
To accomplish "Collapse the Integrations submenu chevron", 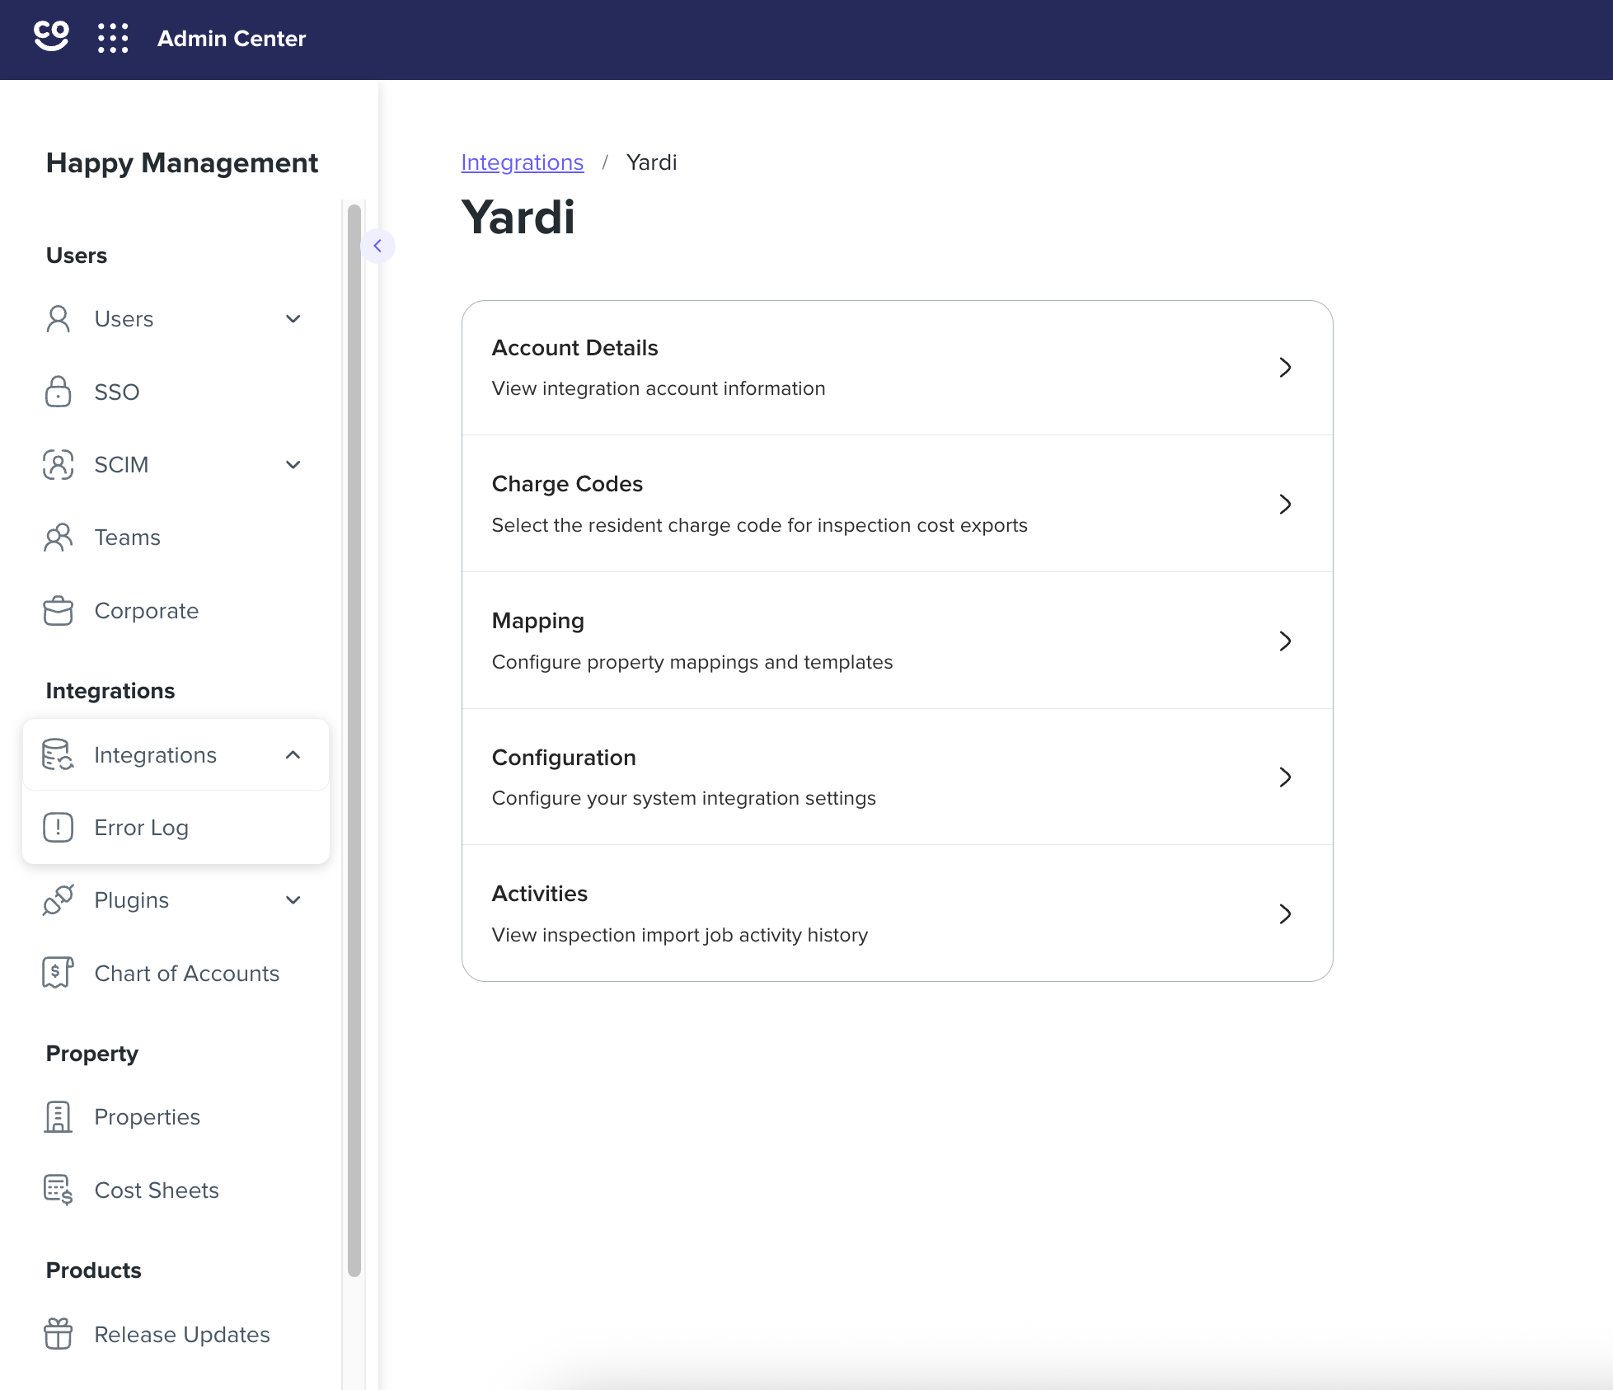I will pyautogui.click(x=293, y=754).
